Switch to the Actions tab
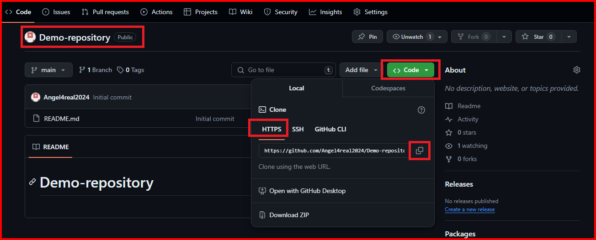This screenshot has height=240, width=596. pyautogui.click(x=156, y=12)
